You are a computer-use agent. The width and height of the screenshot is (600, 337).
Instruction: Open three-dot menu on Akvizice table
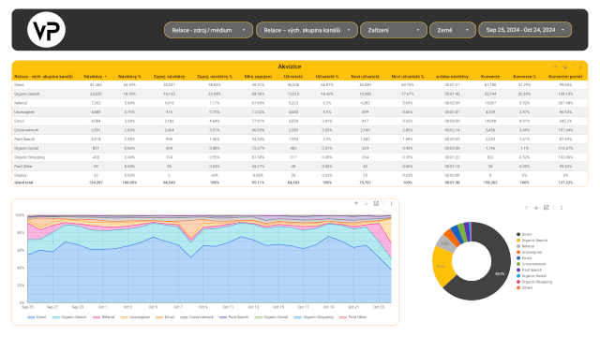click(580, 67)
